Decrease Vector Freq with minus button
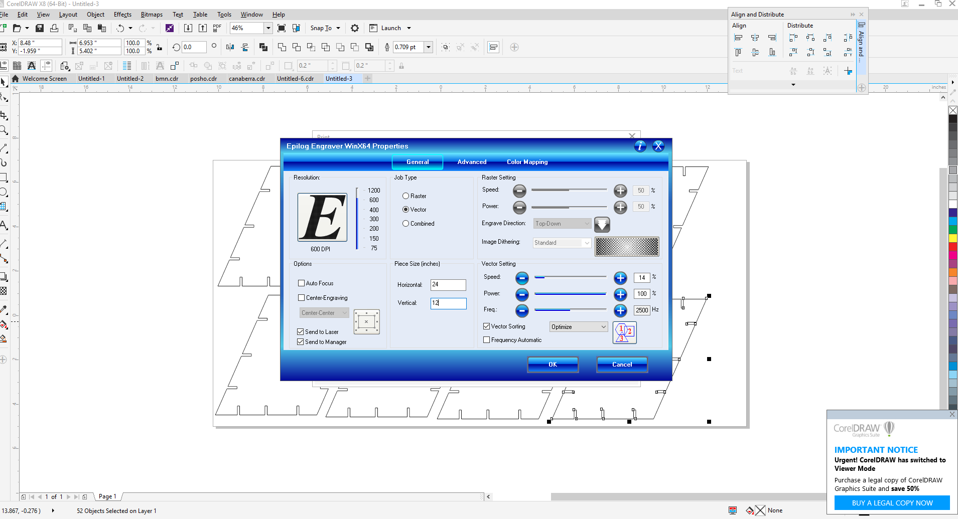 pyautogui.click(x=522, y=311)
